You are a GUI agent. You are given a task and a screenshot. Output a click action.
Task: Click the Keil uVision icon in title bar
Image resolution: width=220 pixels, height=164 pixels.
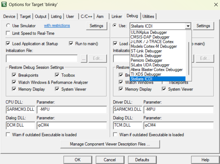coord(4,5)
